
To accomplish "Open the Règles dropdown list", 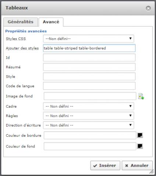I will 88,115.
